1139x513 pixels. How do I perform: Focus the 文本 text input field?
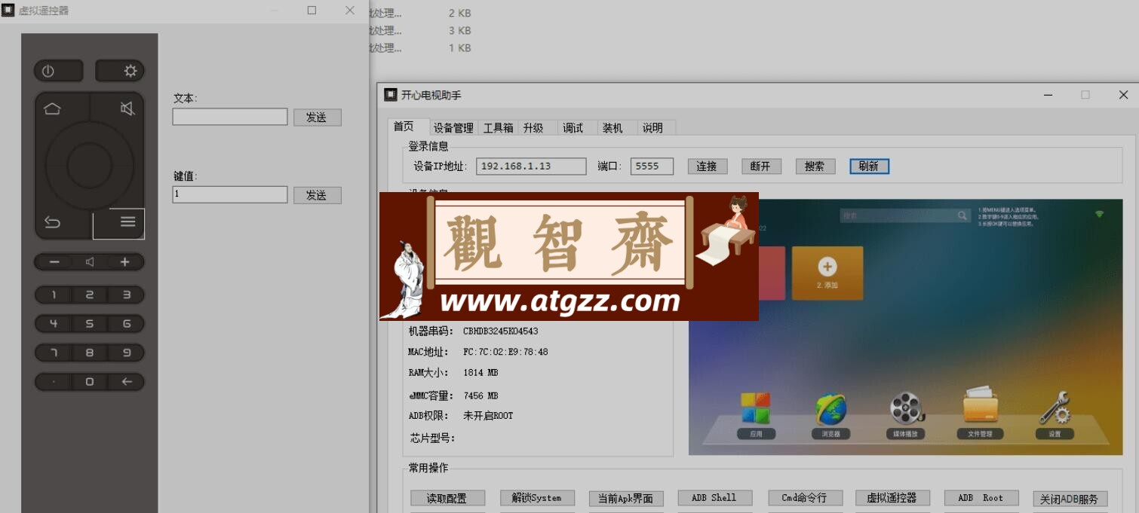click(230, 117)
